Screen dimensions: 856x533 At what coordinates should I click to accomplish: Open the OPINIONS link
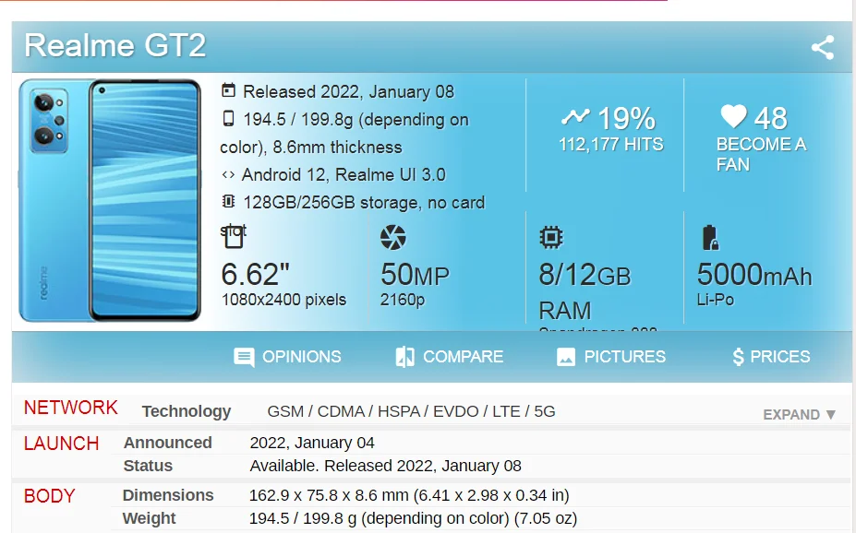pos(301,357)
